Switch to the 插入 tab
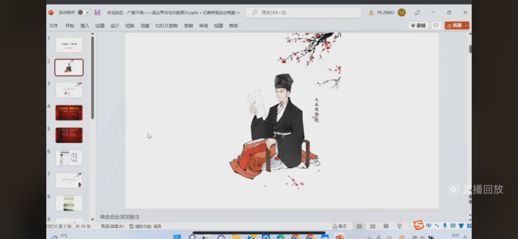 [85, 26]
